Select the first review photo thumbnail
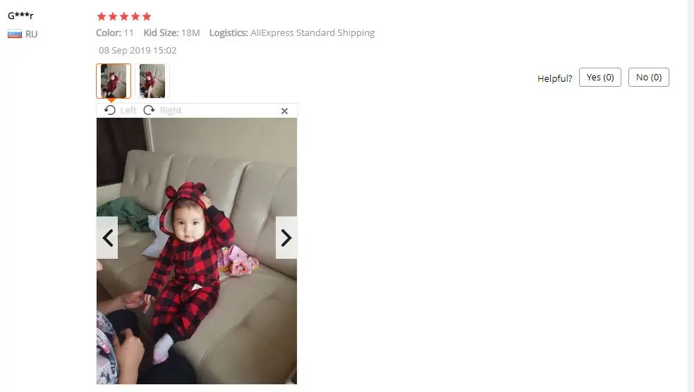The width and height of the screenshot is (694, 392). coord(114,81)
